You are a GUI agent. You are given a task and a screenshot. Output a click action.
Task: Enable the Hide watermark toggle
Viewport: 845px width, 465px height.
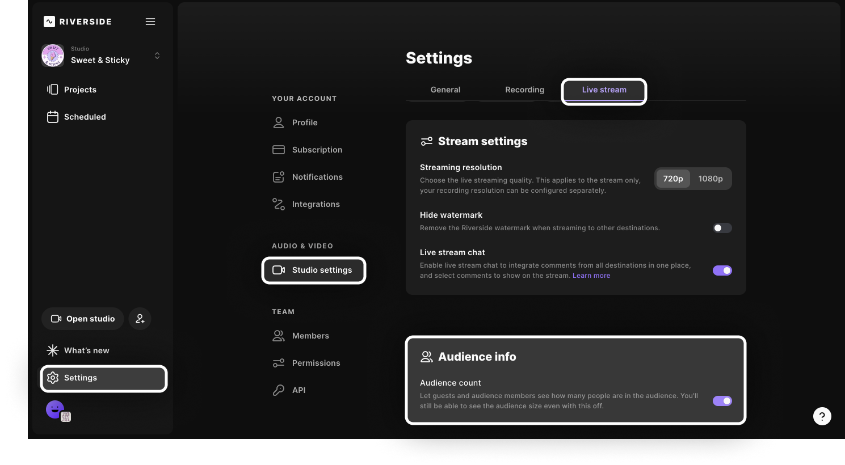[x=722, y=228]
